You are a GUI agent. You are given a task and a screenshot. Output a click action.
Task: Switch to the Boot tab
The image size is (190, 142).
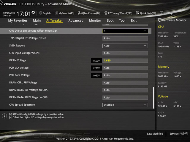coord(110,20)
